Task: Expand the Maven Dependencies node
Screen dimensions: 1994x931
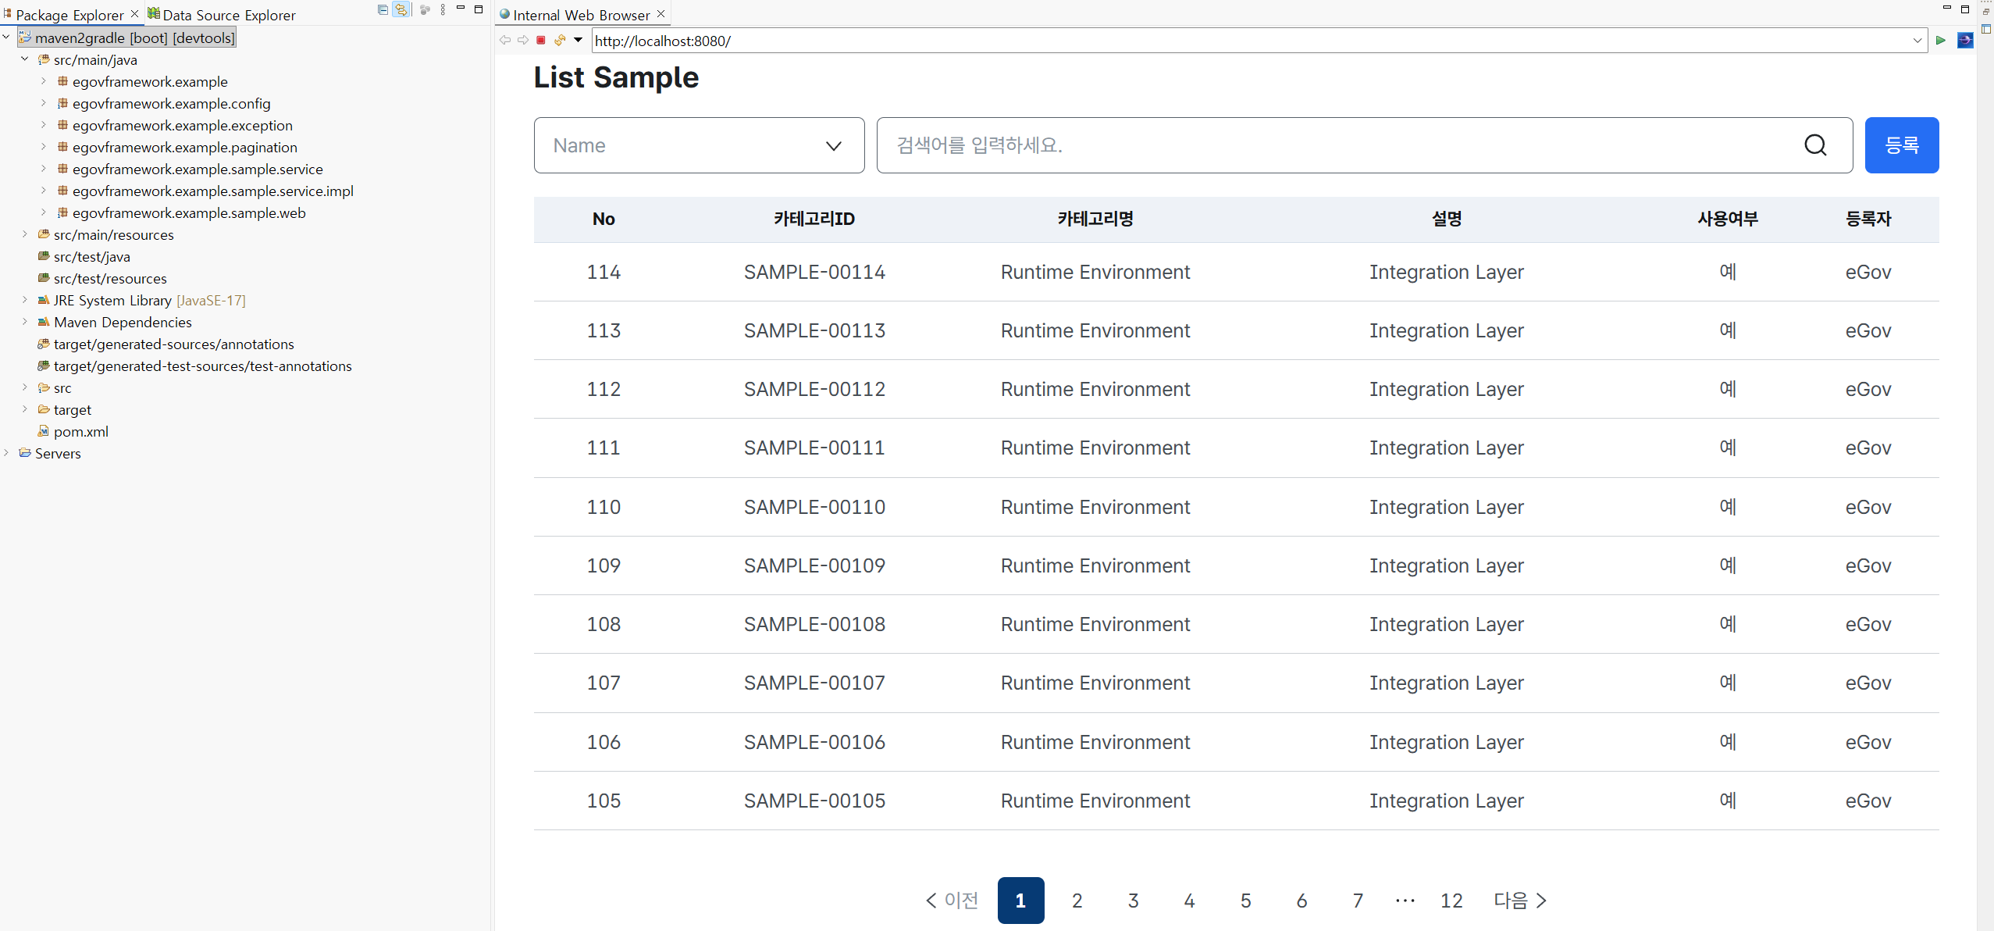Action: [x=25, y=322]
